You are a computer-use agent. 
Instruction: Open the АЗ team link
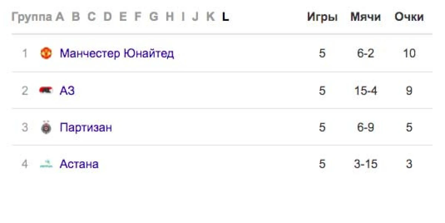point(67,91)
